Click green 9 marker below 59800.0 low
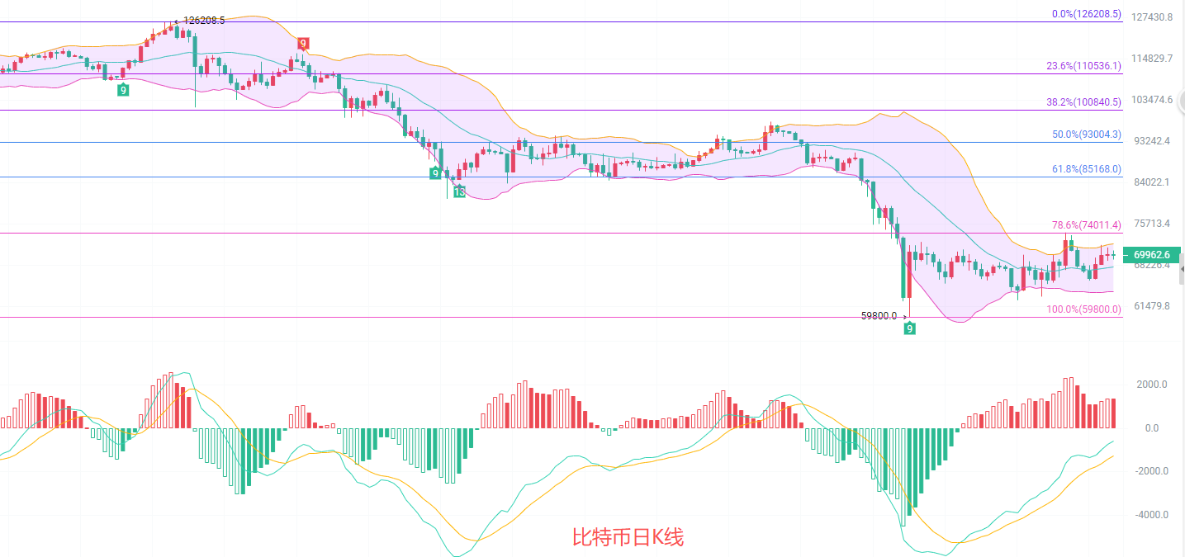This screenshot has height=557, width=1185. tap(909, 328)
